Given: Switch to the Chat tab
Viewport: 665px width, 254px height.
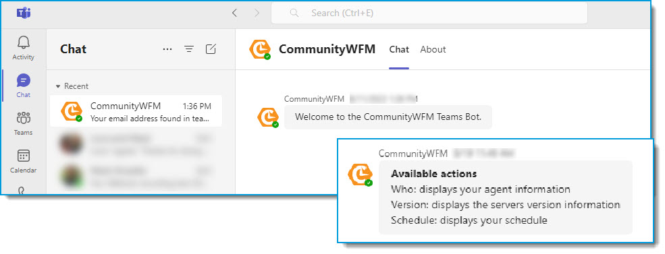Looking at the screenshot, I should pyautogui.click(x=399, y=50).
